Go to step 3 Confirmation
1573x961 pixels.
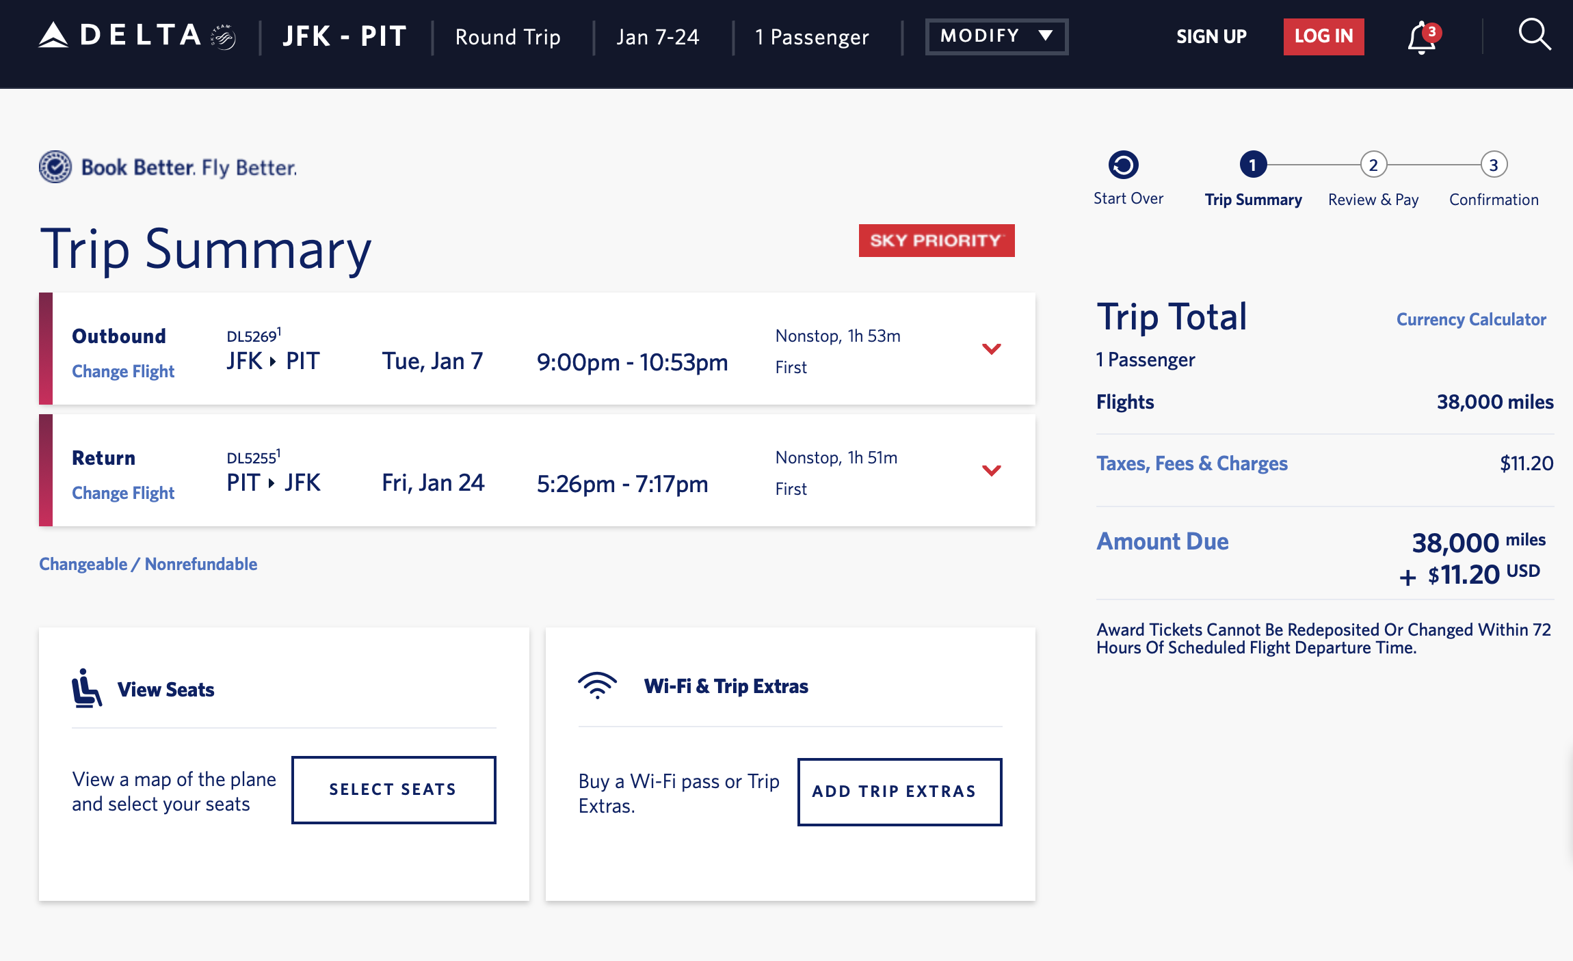point(1494,165)
